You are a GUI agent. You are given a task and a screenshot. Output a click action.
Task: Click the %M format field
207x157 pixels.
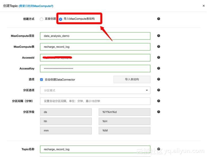click(124, 130)
